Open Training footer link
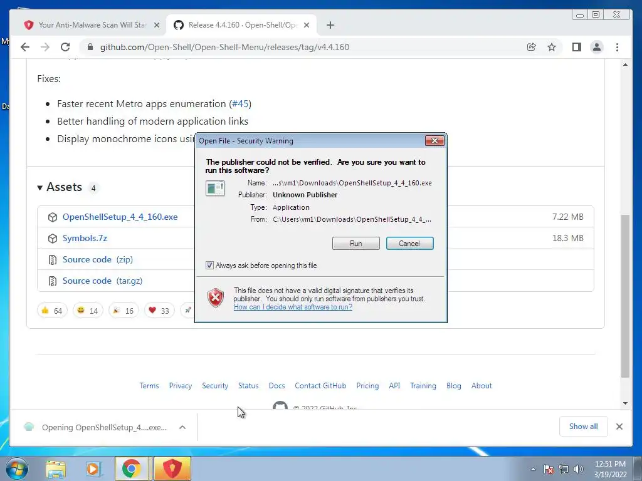This screenshot has width=642, height=481. tap(423, 386)
